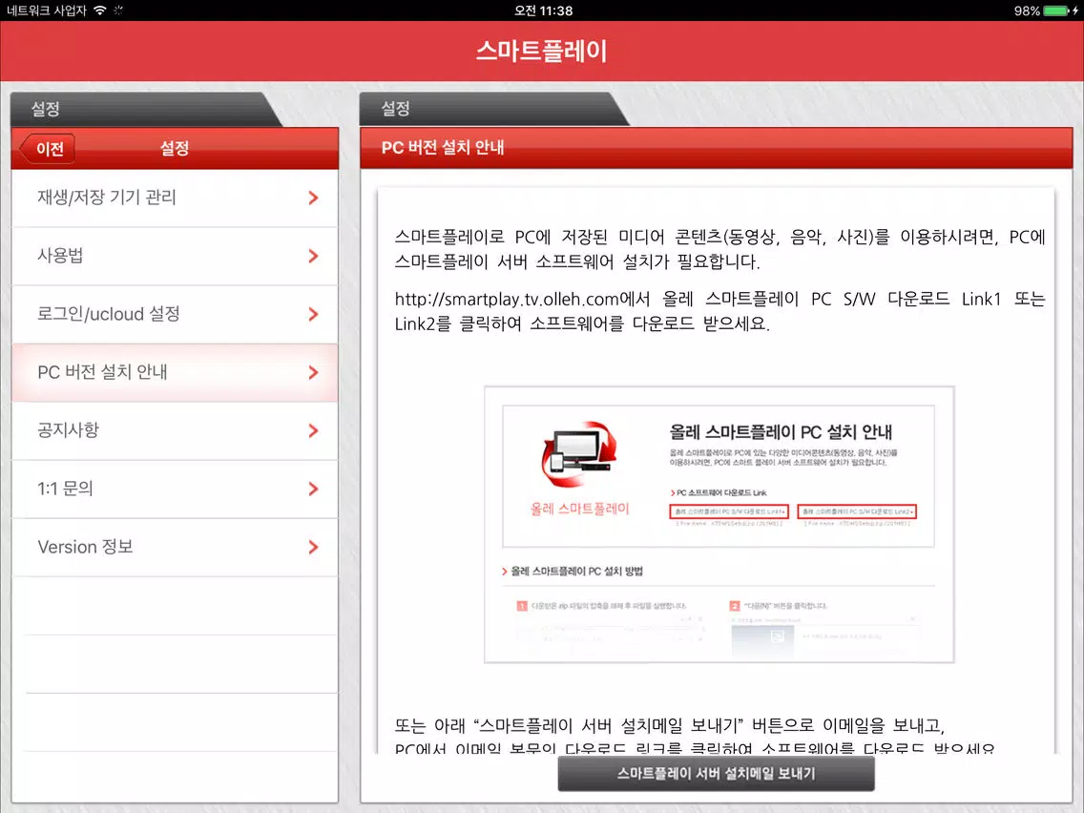Tap the loading spinner in status bar

pos(119,10)
